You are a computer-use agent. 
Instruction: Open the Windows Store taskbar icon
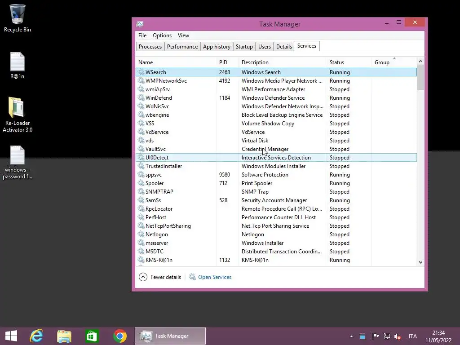(92, 336)
